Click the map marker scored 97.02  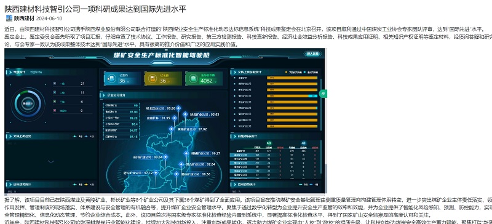[x=172, y=129]
